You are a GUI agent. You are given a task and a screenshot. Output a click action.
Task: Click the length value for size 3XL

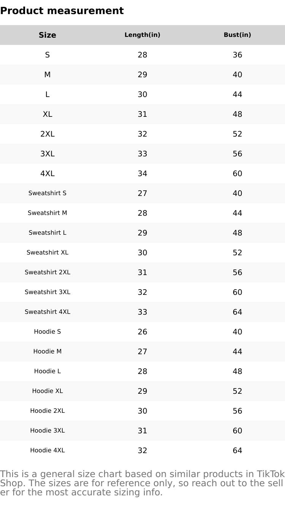click(x=142, y=154)
